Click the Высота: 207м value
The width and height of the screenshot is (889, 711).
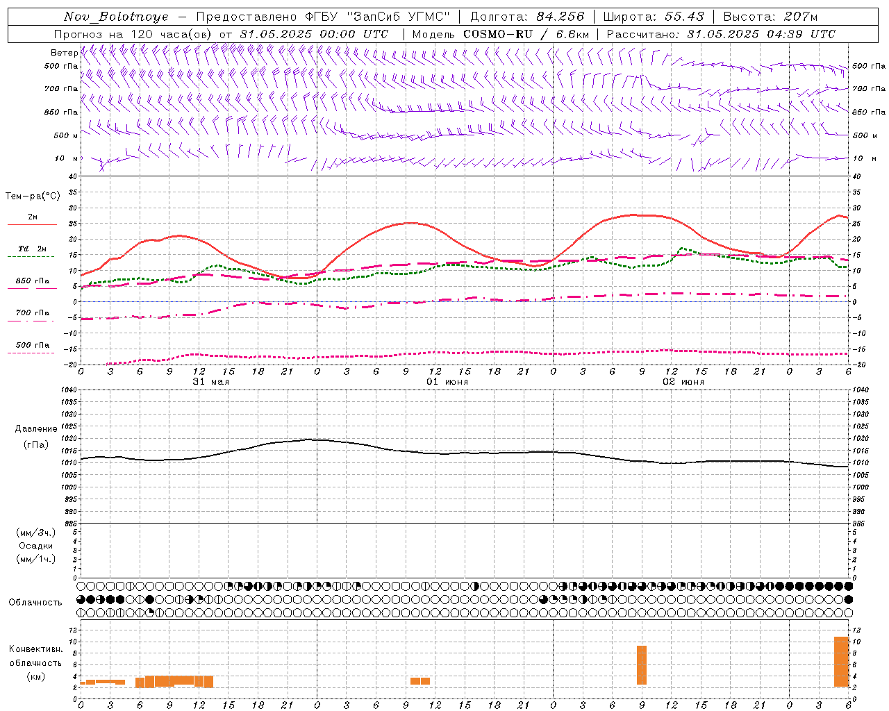(x=770, y=17)
